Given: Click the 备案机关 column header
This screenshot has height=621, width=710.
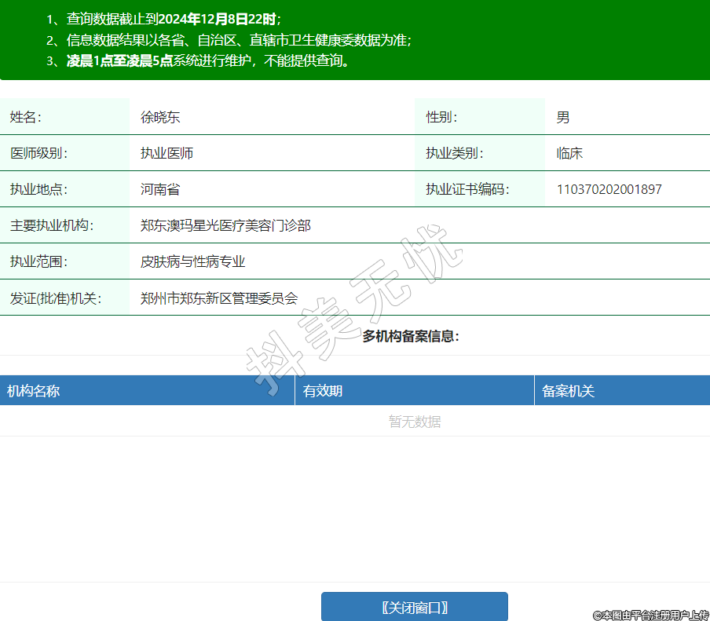Looking at the screenshot, I should [569, 391].
